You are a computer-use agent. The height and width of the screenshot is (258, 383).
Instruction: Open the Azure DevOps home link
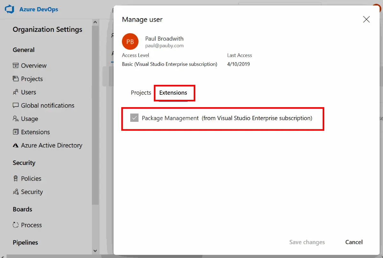[39, 9]
